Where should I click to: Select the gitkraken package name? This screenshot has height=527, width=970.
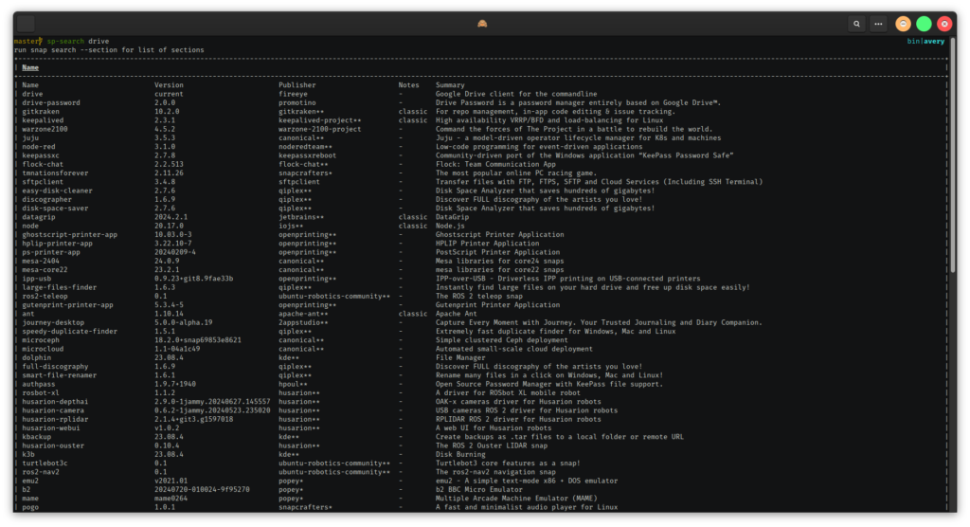(x=42, y=112)
